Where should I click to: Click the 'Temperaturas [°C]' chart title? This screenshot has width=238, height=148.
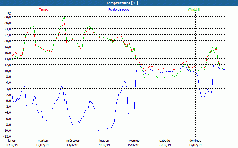pos(122,3)
